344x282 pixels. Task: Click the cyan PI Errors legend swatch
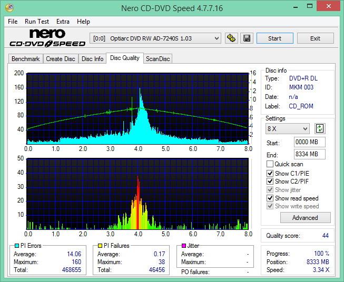tap(17, 246)
